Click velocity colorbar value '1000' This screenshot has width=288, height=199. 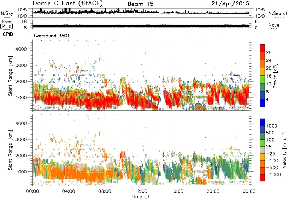(x=272, y=126)
